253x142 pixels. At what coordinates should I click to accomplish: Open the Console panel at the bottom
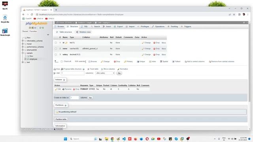coord(58,129)
